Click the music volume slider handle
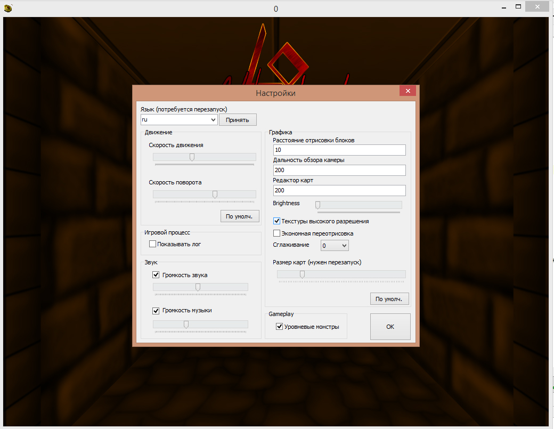Image resolution: width=554 pixels, height=429 pixels. click(186, 325)
